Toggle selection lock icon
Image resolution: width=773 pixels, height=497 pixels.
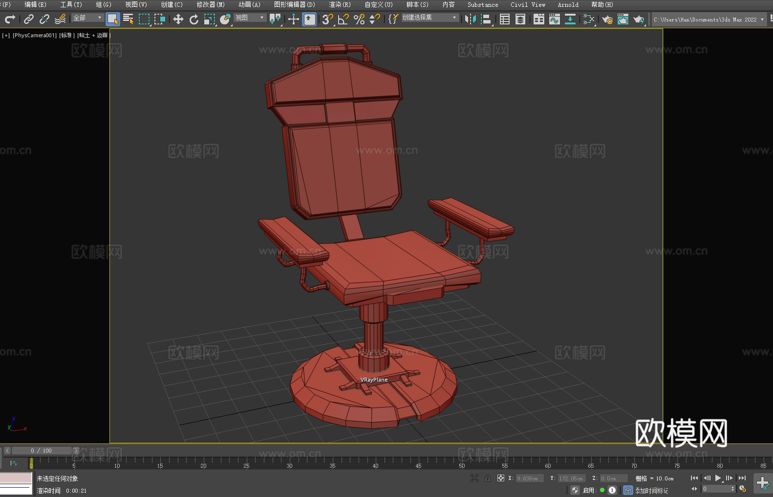click(488, 478)
